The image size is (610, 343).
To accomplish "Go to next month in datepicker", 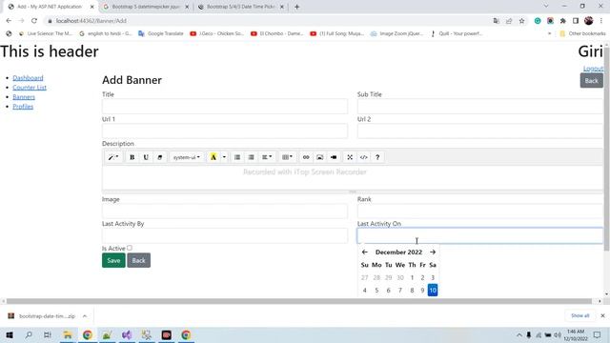I will click(433, 252).
